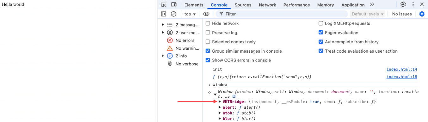The image size is (428, 122).
Task: Expand the 2 user messages group
Action: click(163, 32)
